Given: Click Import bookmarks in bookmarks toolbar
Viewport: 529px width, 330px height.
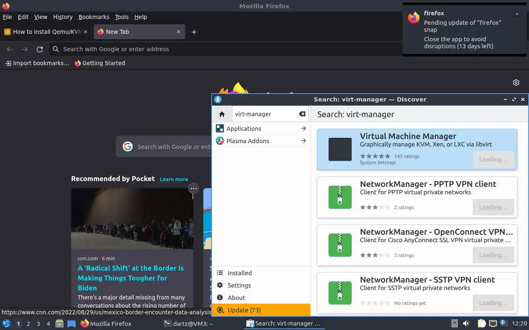Looking at the screenshot, I should [37, 63].
